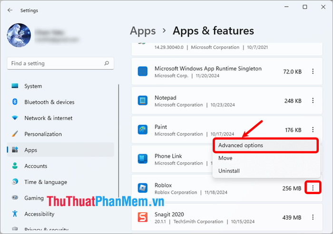Open Network & internet settings
Screen dimensions: 333x234
coord(60,118)
